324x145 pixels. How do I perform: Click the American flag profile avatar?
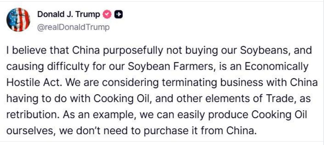(18, 19)
